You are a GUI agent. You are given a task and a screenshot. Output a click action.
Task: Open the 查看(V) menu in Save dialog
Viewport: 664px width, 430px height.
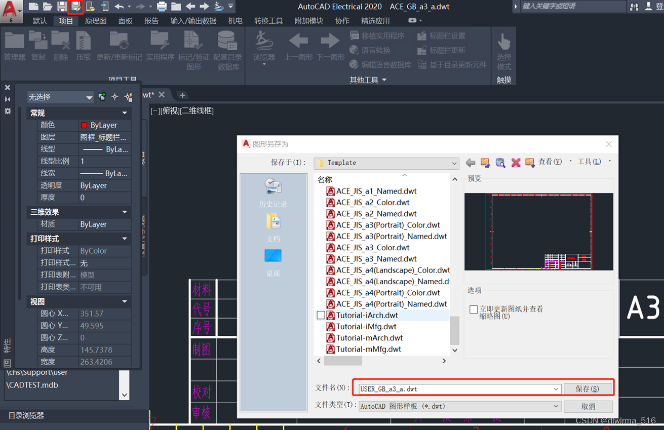point(550,162)
